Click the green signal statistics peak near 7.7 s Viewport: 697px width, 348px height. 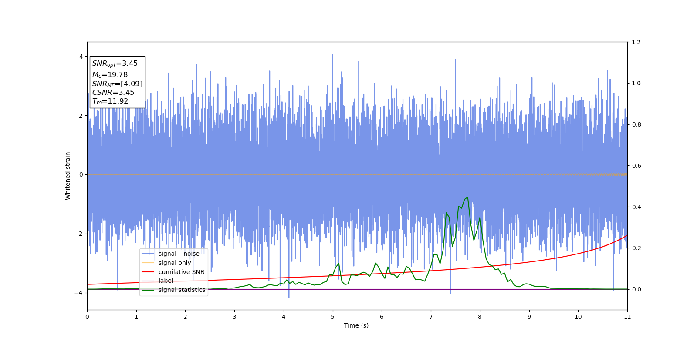point(467,197)
